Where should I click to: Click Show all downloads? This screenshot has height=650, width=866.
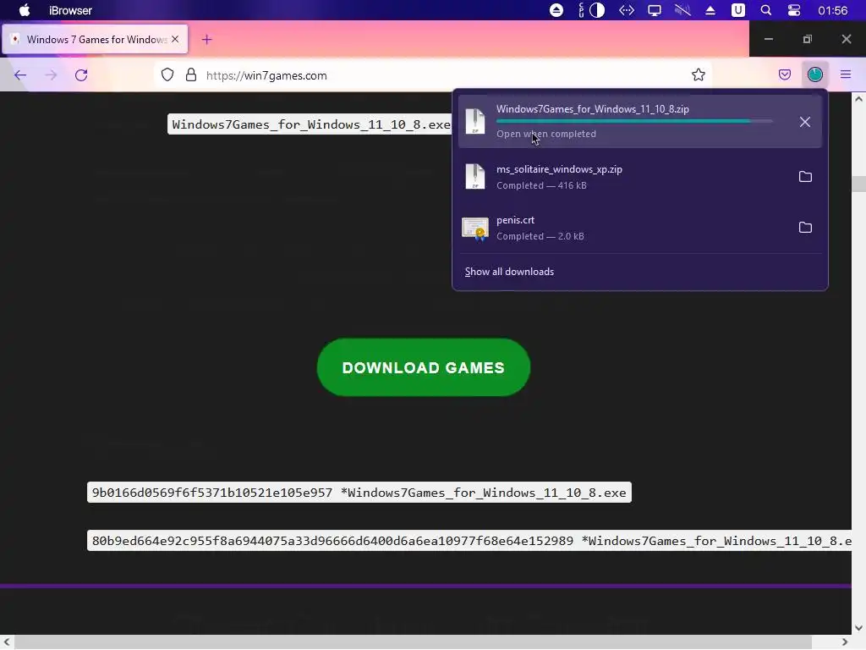click(509, 272)
